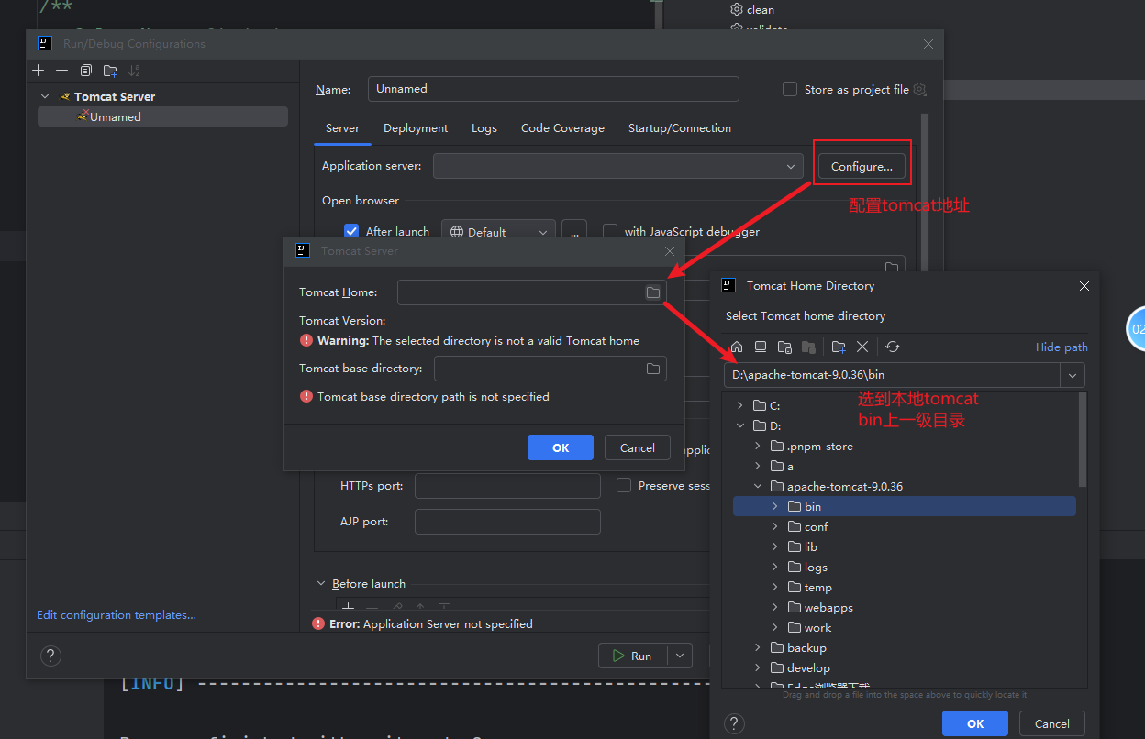Remove selected configuration with minus icon
The width and height of the screenshot is (1145, 739).
pos(61,71)
